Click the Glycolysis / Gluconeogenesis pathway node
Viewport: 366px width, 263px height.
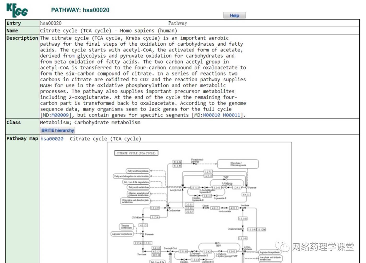pyautogui.click(x=238, y=164)
